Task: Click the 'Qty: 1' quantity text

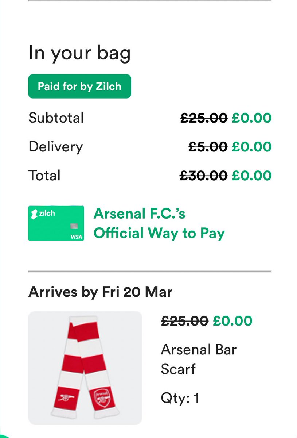Action: click(x=180, y=398)
